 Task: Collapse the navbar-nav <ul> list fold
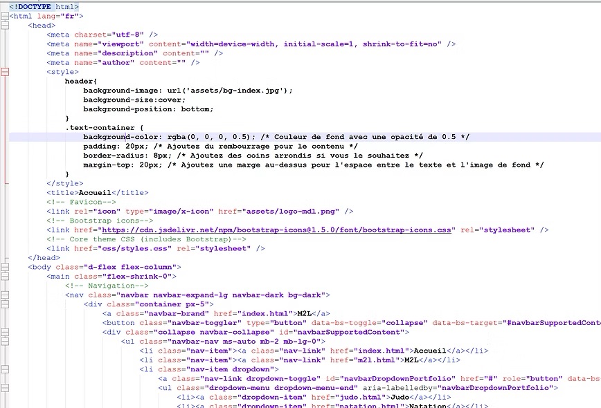point(6,341)
